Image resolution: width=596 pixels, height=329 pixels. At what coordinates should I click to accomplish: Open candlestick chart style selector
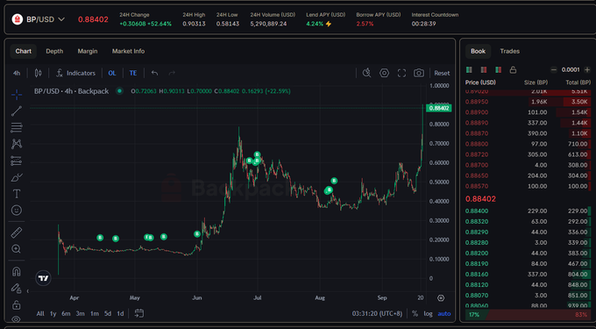coord(38,73)
